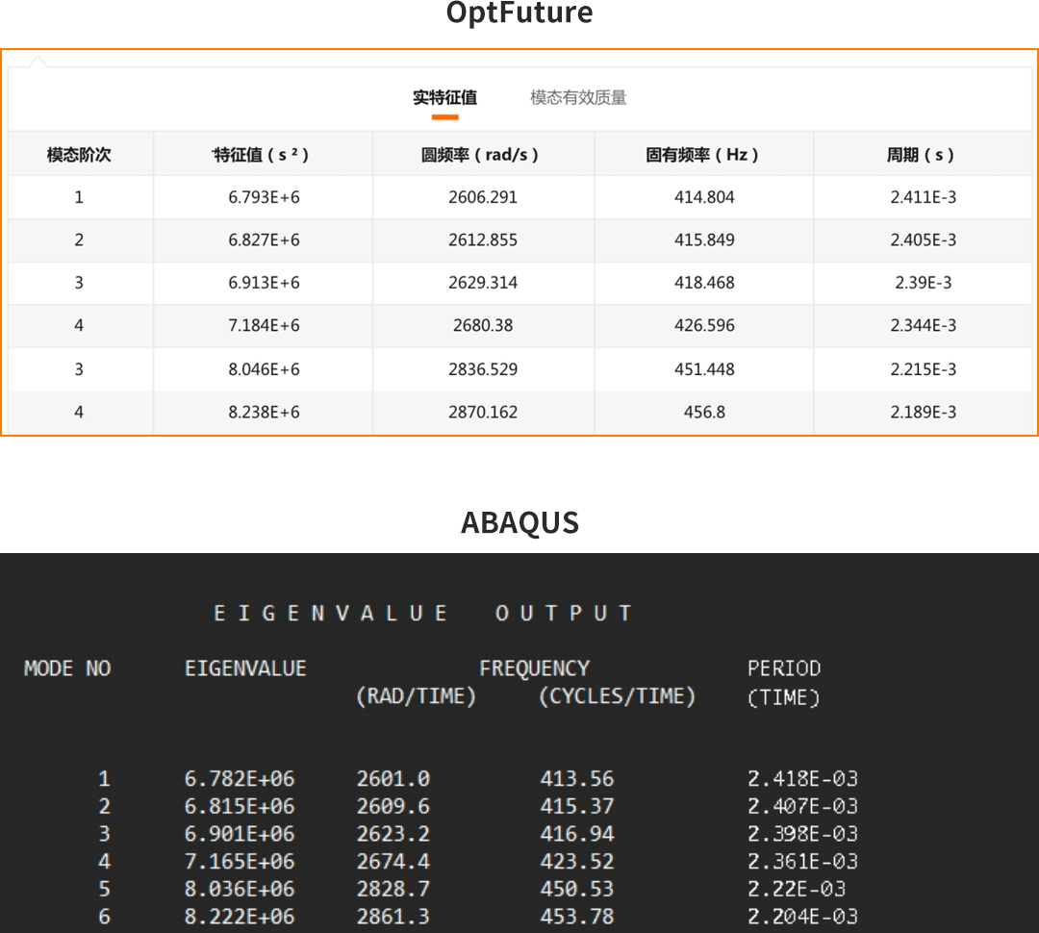Pick ABAQUS period 2.398E-03

click(x=803, y=834)
